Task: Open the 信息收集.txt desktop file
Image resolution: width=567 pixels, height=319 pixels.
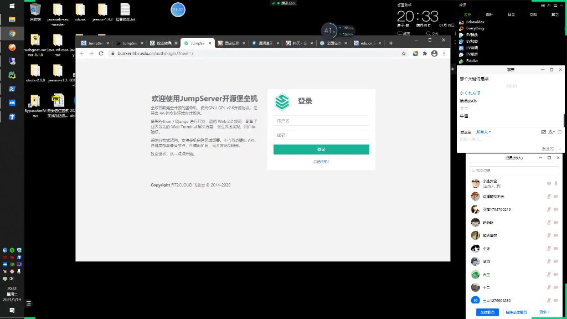Action: [125, 12]
